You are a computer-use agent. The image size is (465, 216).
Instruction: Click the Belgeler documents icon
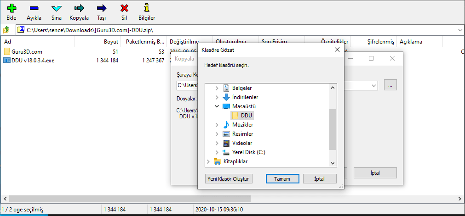[226, 88]
